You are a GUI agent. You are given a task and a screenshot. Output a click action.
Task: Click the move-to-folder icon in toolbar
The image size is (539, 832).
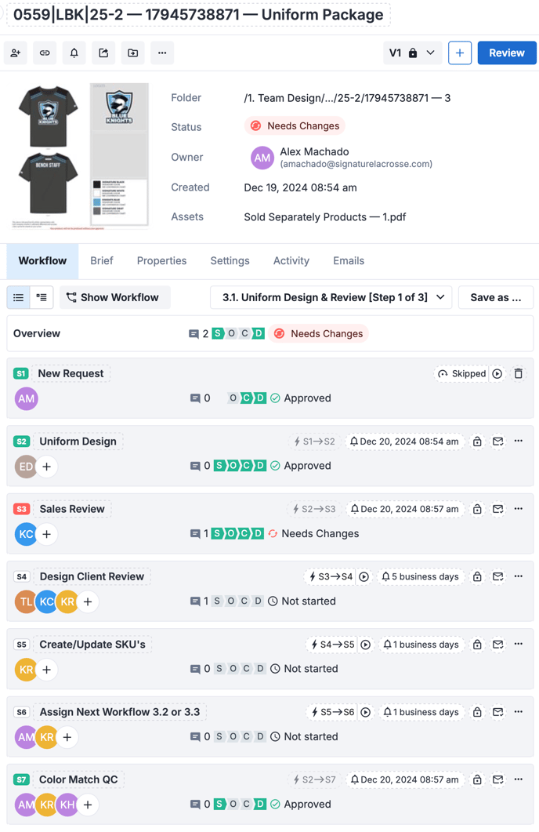(133, 53)
